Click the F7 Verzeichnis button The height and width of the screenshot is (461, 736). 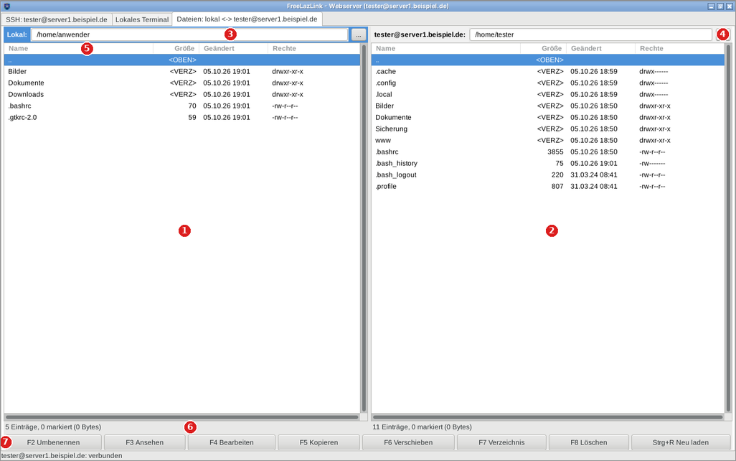[501, 442]
